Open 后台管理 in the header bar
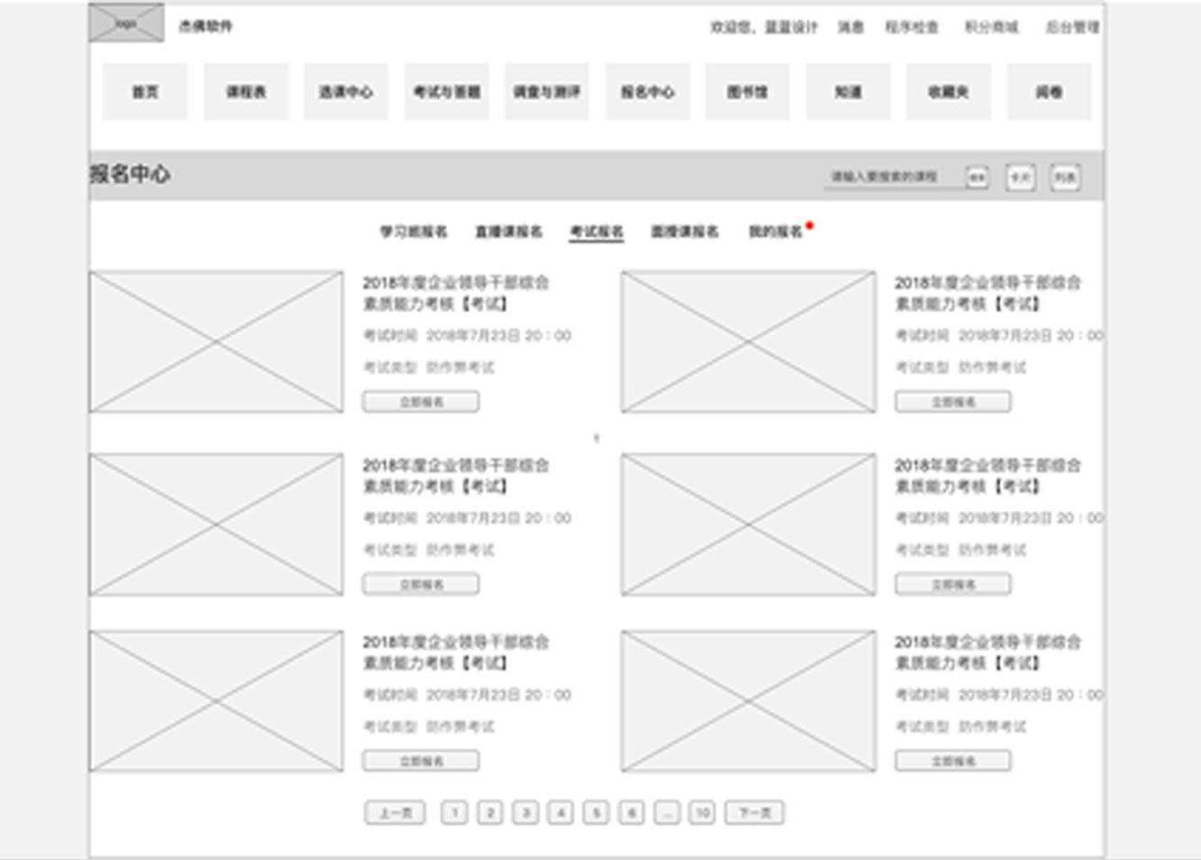 pos(1071,28)
